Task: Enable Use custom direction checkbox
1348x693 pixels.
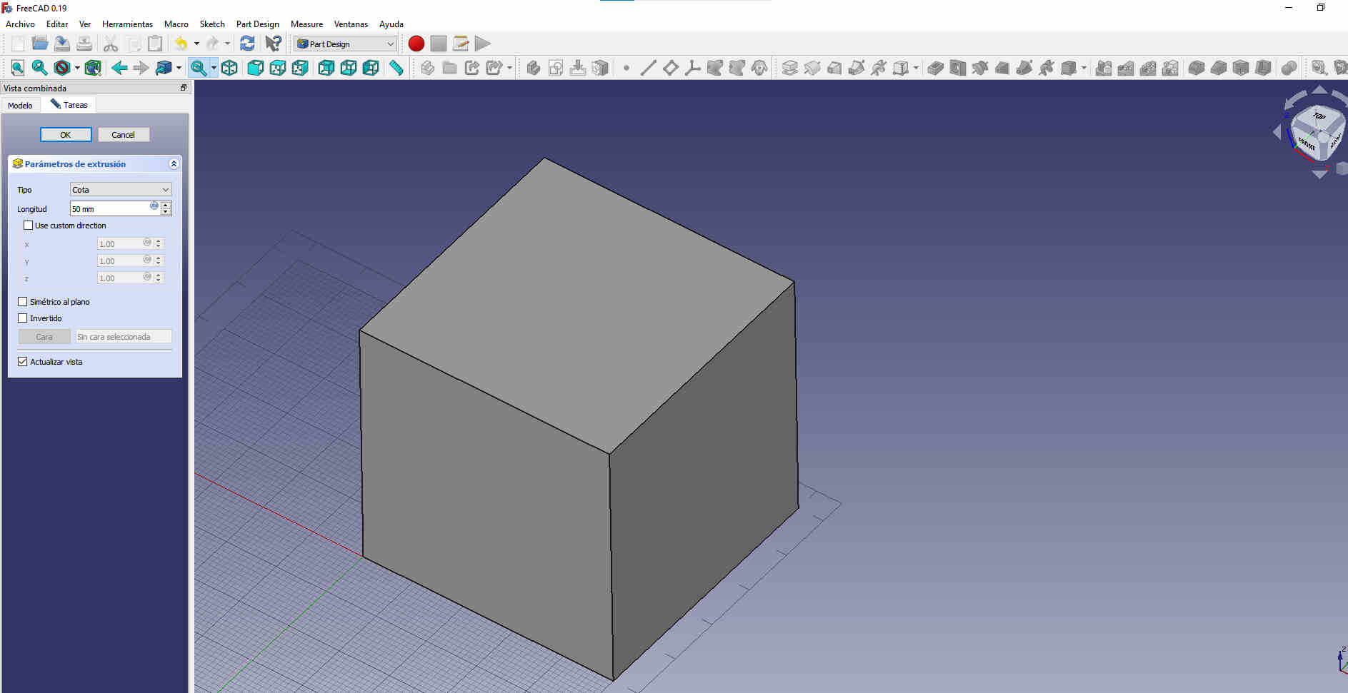Action: (28, 226)
